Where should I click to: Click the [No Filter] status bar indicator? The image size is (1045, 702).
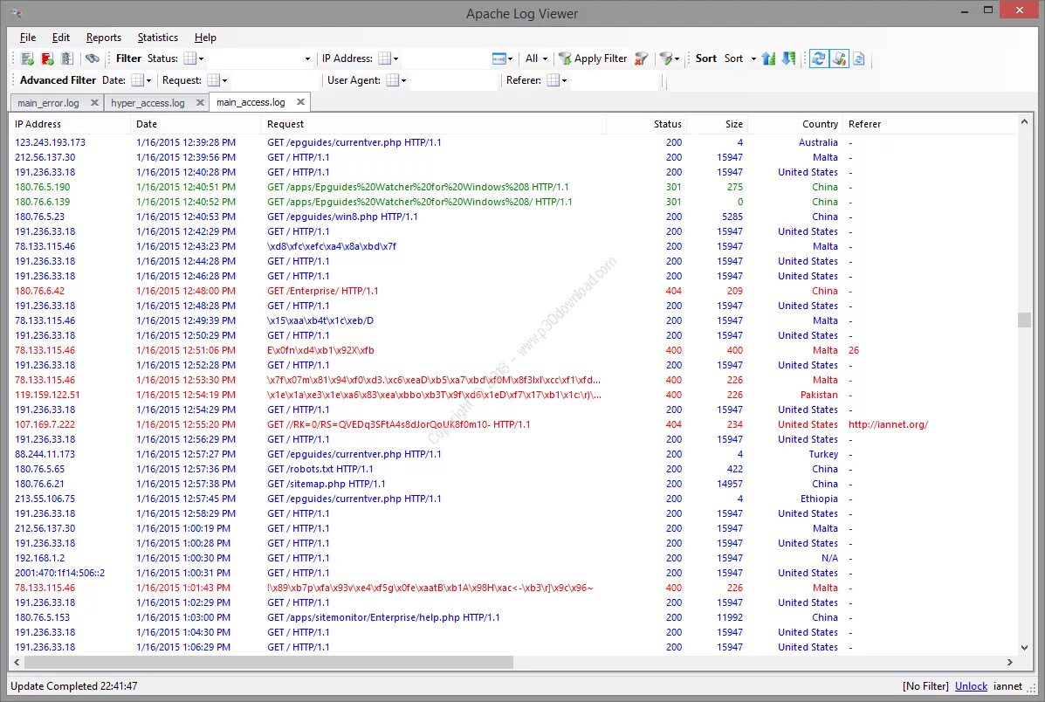click(925, 686)
